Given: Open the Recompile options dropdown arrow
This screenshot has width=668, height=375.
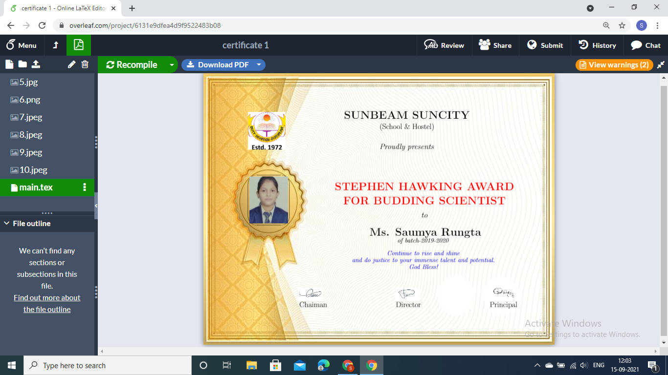Looking at the screenshot, I should click(172, 64).
